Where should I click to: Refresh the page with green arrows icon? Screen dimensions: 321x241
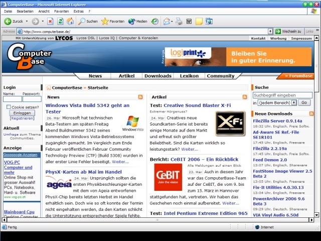pos(60,21)
